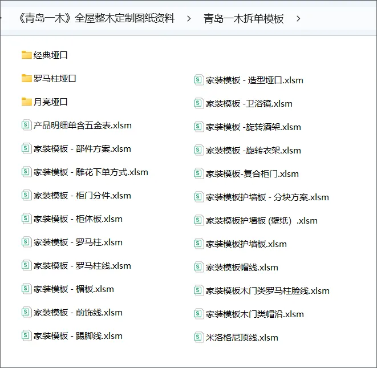Viewport: 377px width, 368px height.
Task: Click file name 产品明细单含五金表.xlsm
Action: (x=83, y=126)
